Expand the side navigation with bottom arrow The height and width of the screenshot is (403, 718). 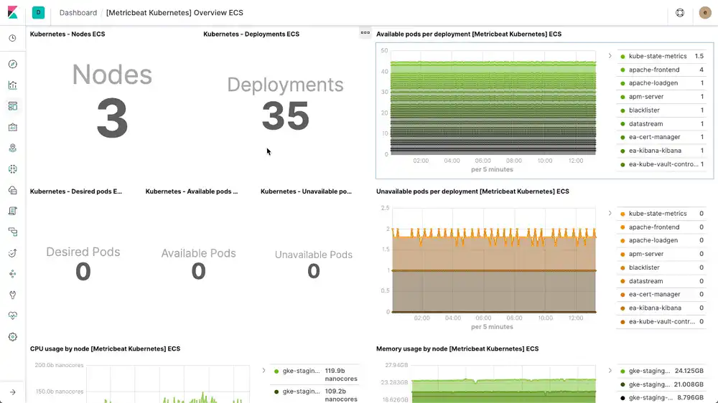tap(12, 392)
